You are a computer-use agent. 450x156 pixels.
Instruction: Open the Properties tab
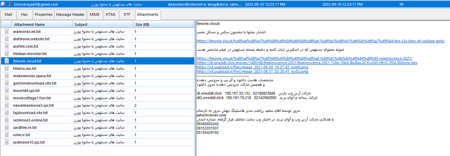coord(43,15)
